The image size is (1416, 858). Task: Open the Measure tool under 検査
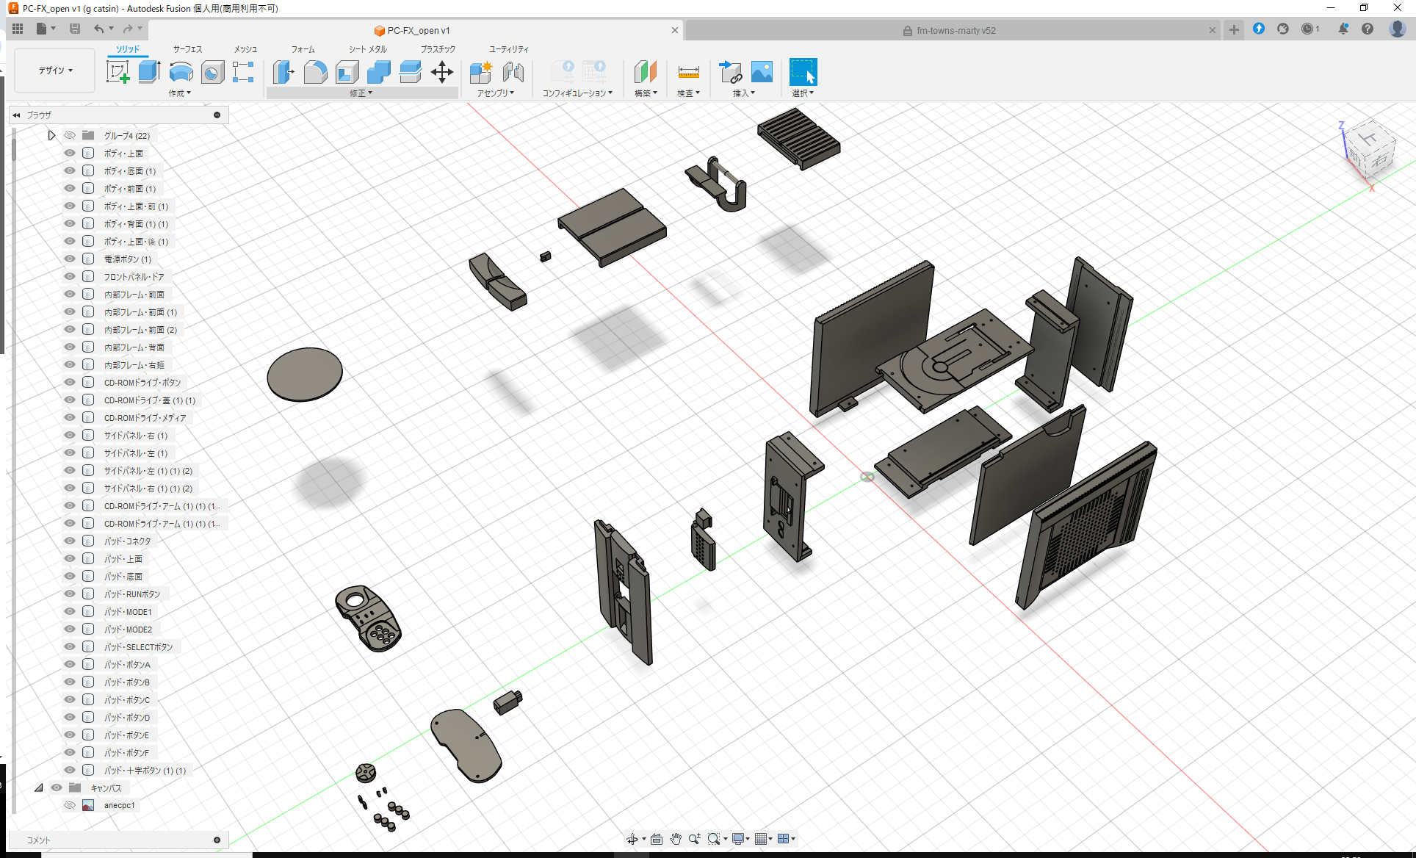688,72
